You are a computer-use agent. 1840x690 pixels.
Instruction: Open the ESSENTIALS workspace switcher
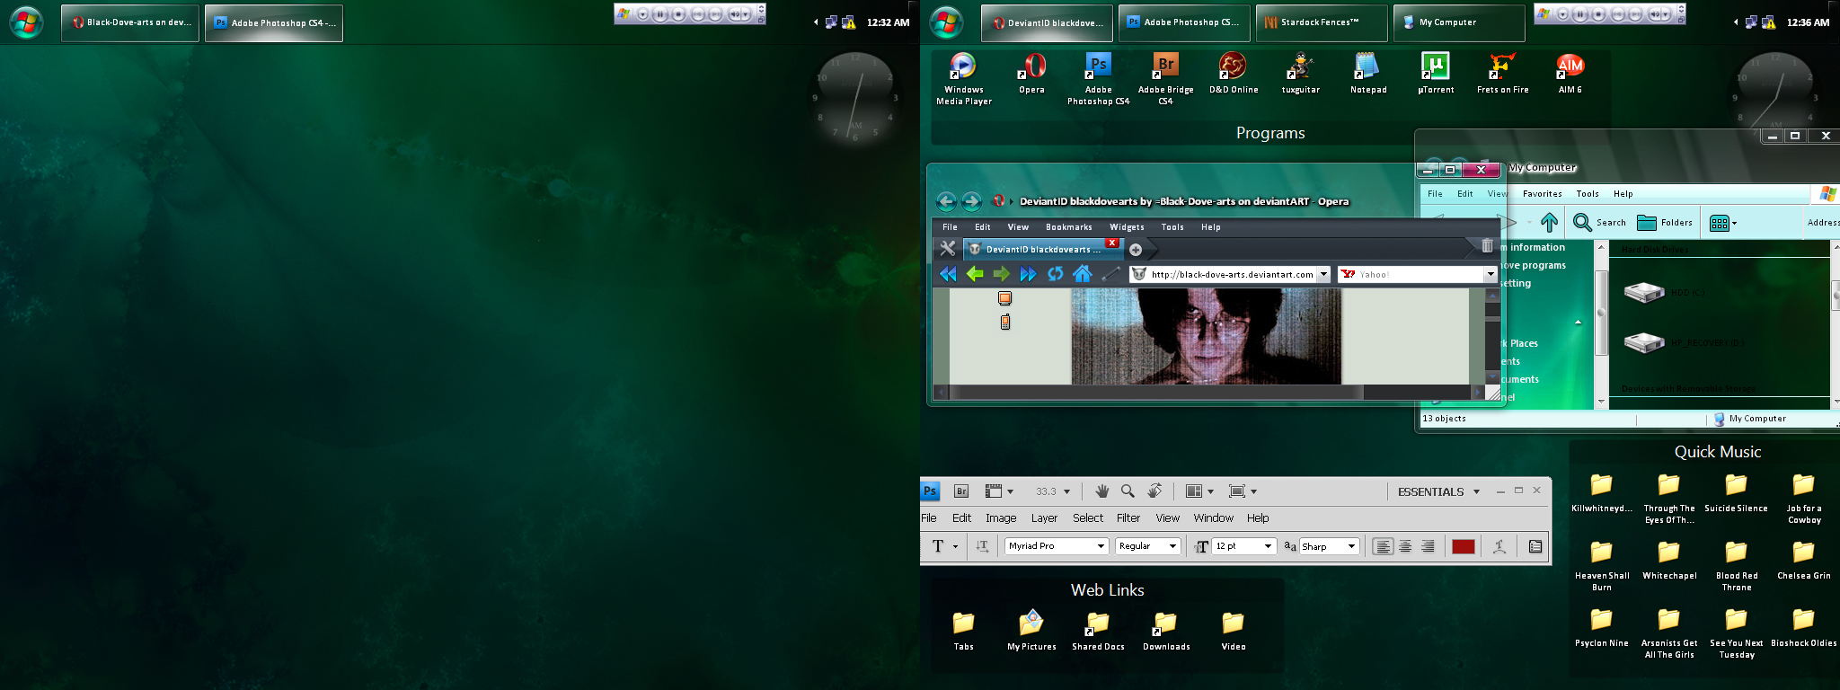pos(1437,491)
